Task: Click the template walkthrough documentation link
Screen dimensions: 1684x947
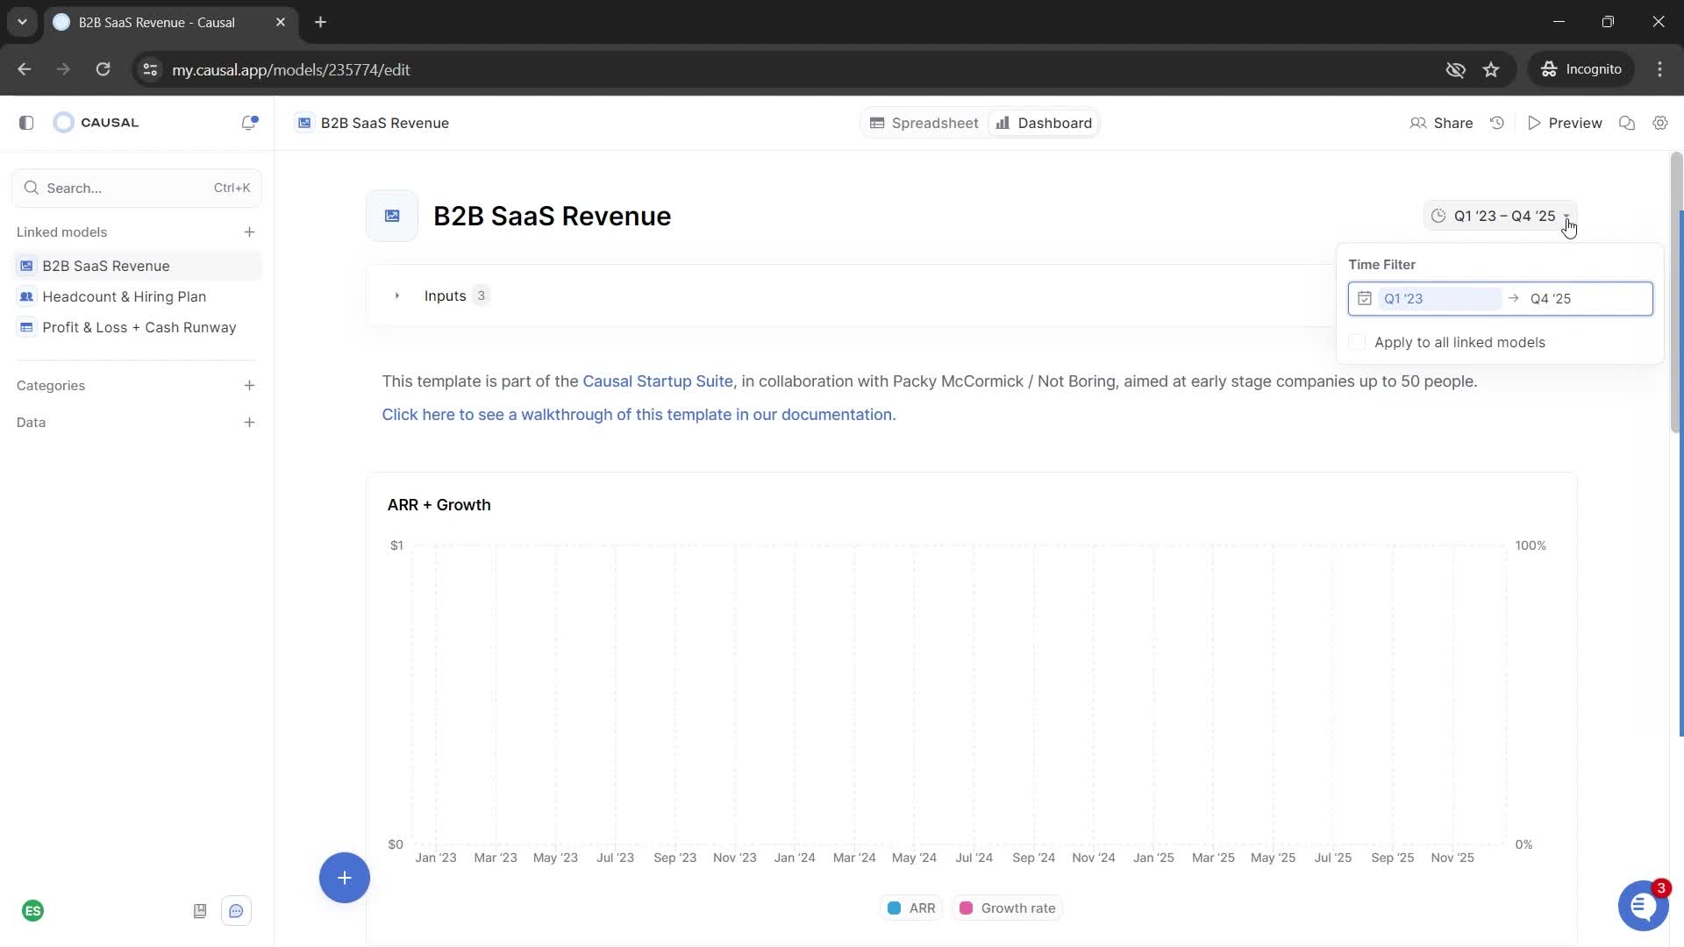Action: [639, 414]
